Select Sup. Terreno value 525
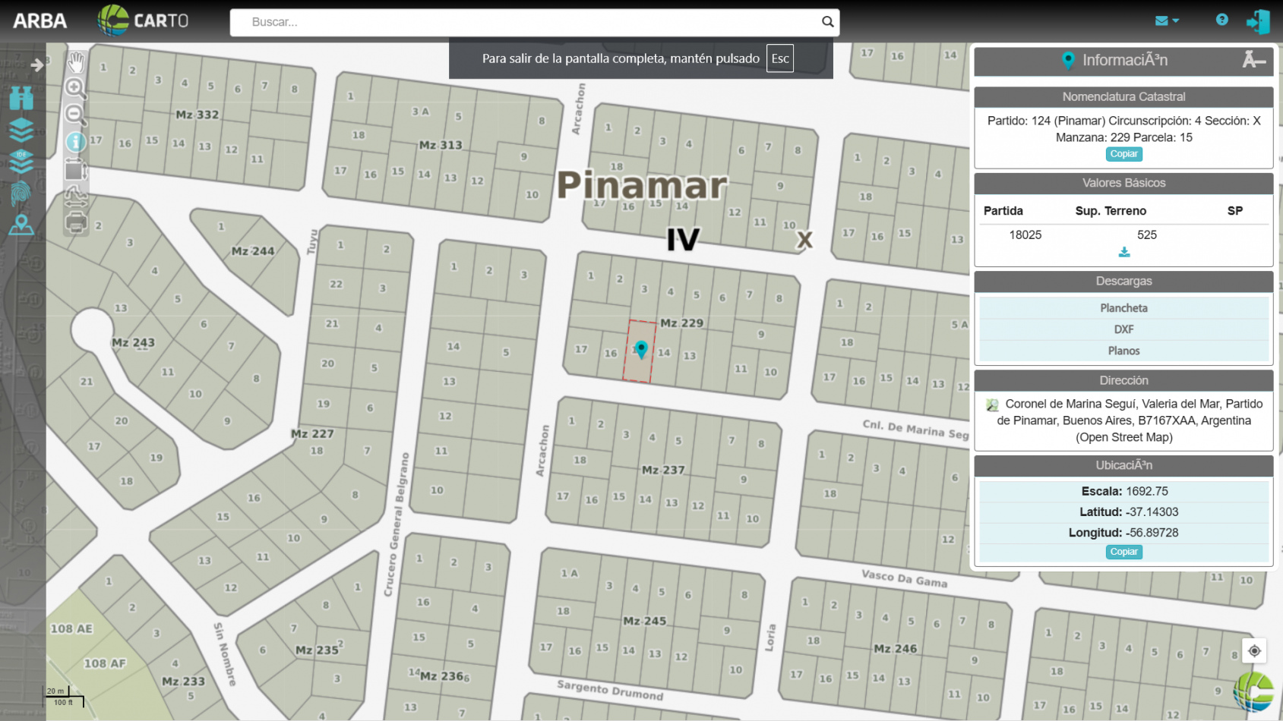The image size is (1283, 721). tap(1146, 235)
